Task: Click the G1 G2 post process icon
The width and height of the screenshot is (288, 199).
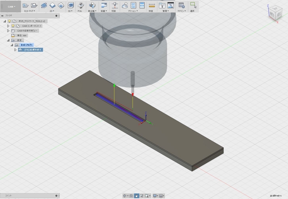Action: 133,5
